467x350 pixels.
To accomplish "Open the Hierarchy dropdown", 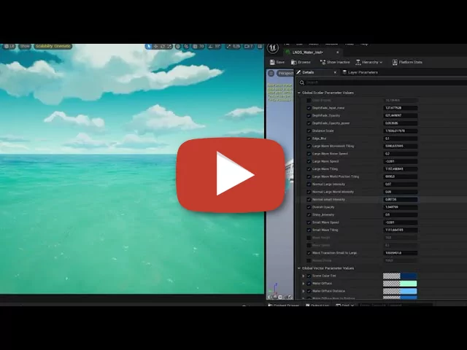I will coord(368,62).
